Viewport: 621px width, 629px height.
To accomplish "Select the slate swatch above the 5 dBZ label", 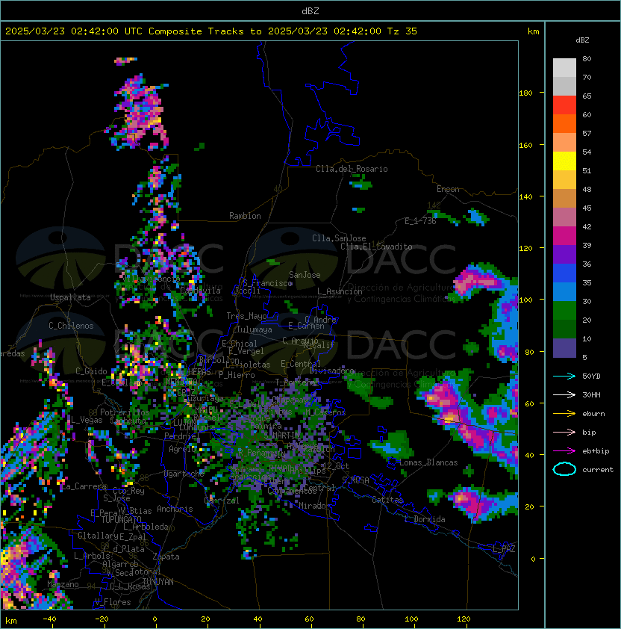I will click(x=564, y=348).
